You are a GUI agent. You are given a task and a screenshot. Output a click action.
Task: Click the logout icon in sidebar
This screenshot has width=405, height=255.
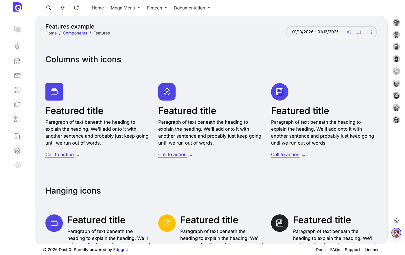[17, 165]
